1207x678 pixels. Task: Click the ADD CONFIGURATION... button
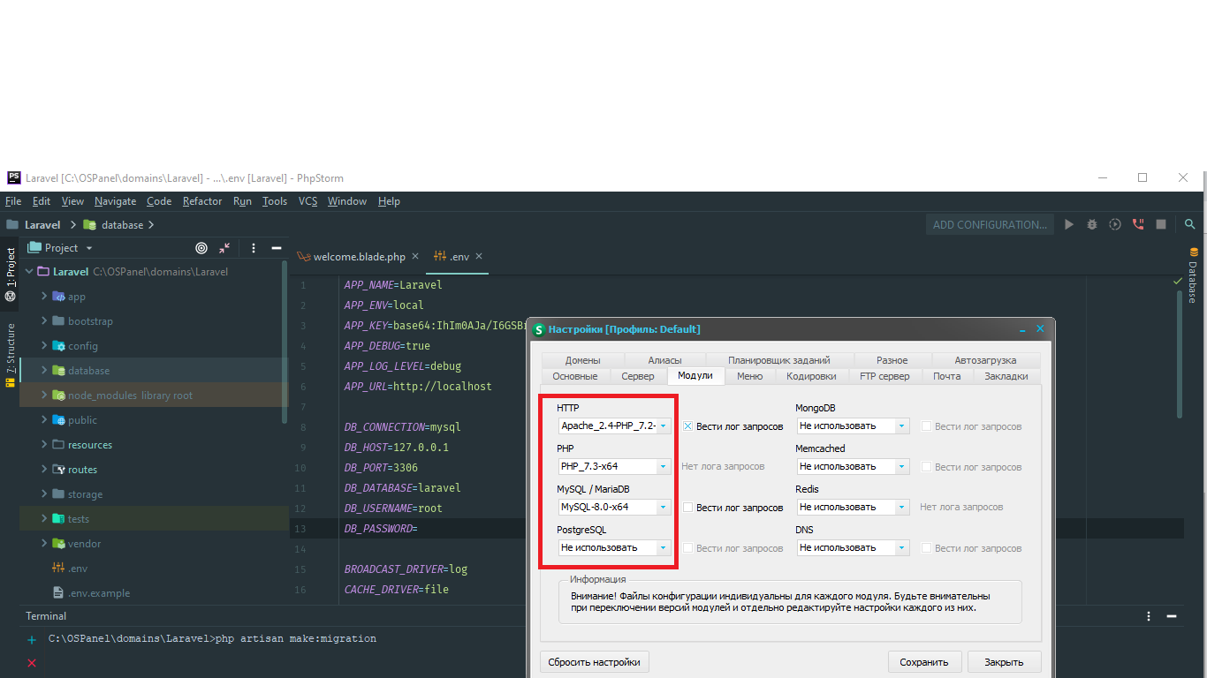coord(991,224)
